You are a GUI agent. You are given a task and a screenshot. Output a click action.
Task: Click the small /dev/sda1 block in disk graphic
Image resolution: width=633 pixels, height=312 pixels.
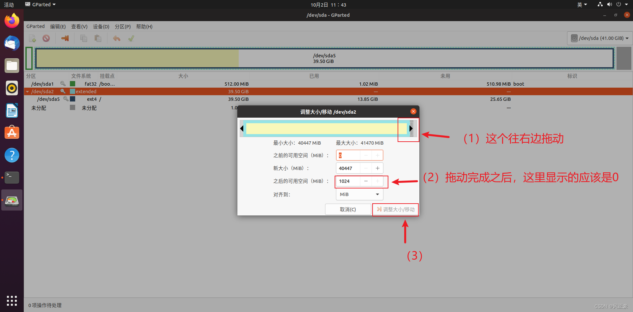(x=29, y=58)
